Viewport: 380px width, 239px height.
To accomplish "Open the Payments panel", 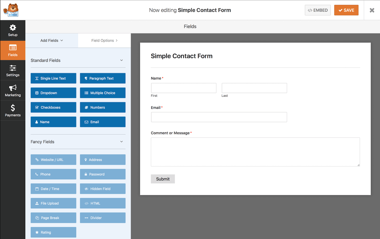I will tap(13, 110).
